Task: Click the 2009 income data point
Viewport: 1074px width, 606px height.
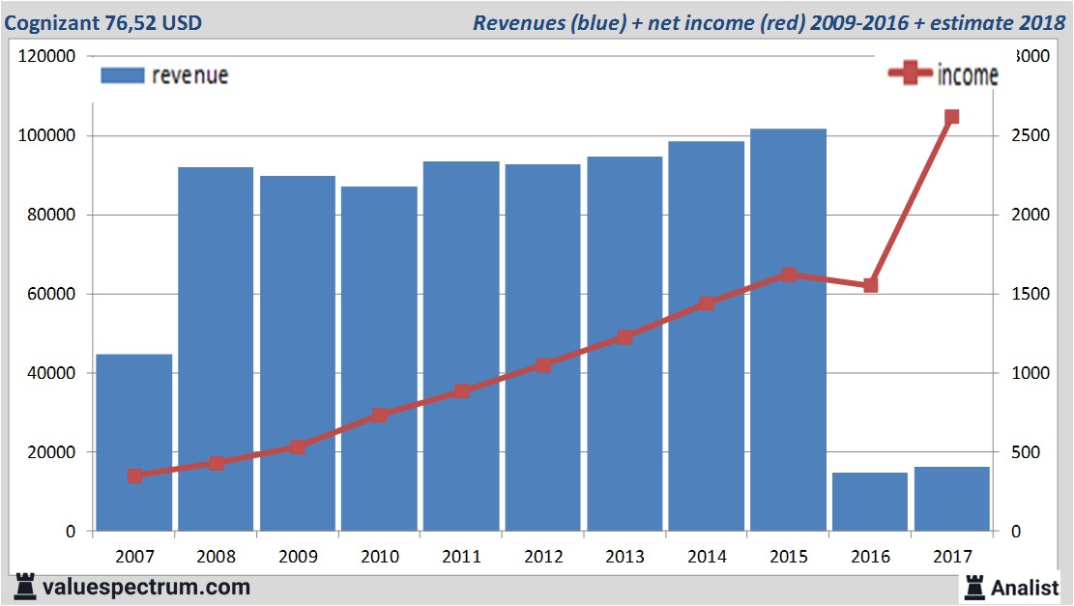Action: pyautogui.click(x=298, y=447)
